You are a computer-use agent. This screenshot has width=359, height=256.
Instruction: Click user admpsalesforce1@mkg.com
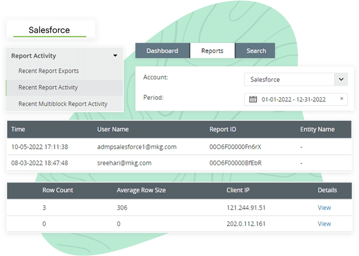[137, 147]
